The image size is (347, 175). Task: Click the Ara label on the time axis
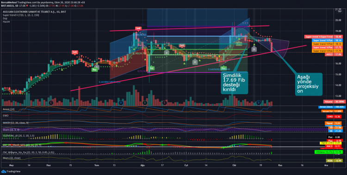click(x=326, y=165)
